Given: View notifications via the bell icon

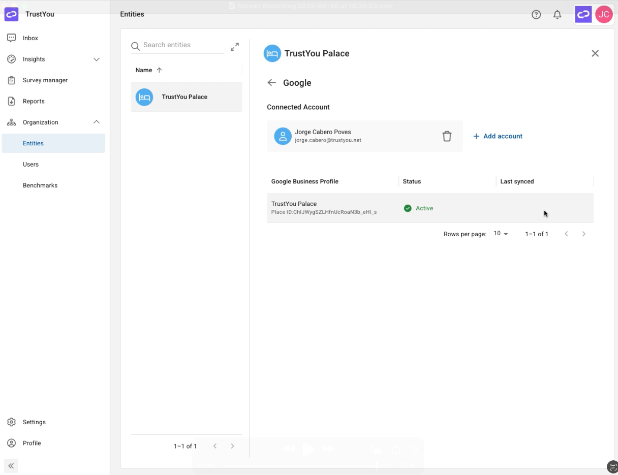Looking at the screenshot, I should coord(558,15).
